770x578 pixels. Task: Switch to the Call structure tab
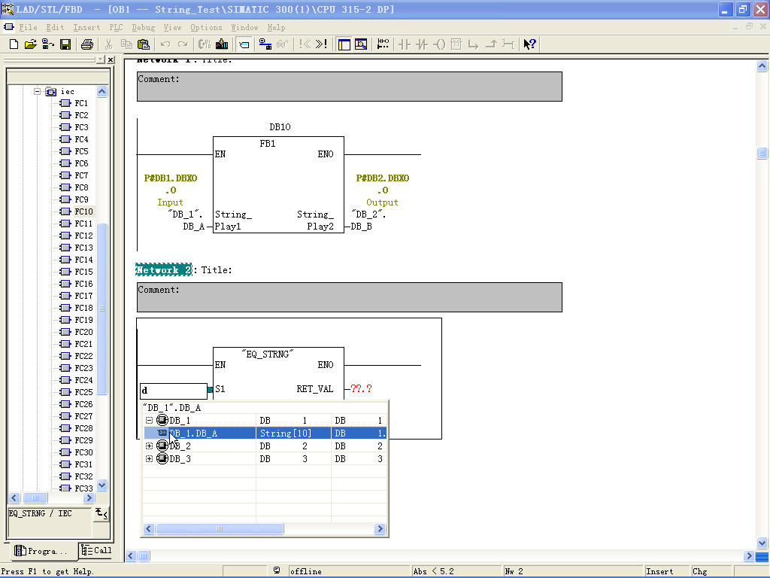click(x=96, y=550)
